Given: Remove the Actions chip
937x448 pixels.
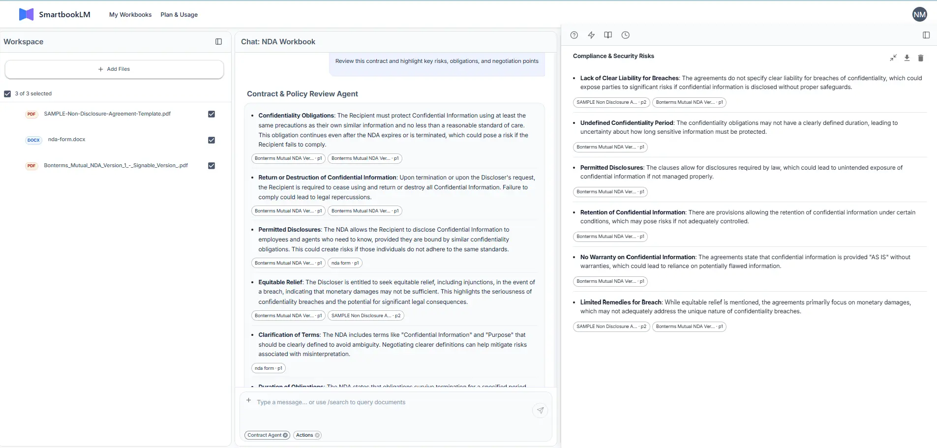Looking at the screenshot, I should pyautogui.click(x=317, y=435).
